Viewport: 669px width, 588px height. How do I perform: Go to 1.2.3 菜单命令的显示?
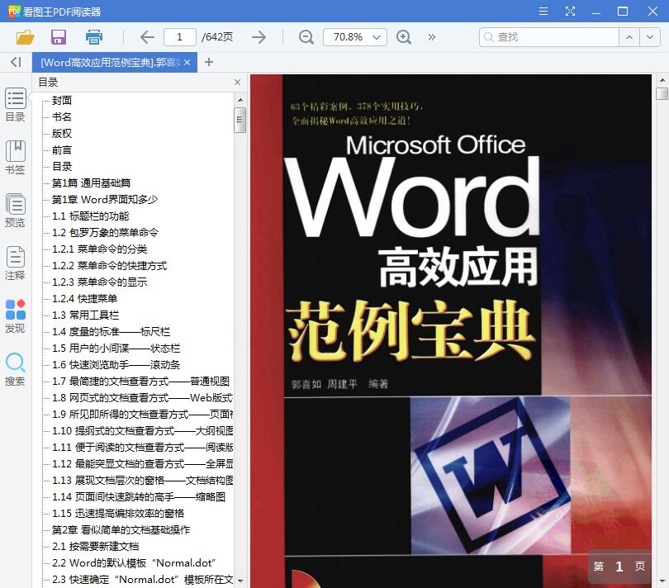[99, 282]
